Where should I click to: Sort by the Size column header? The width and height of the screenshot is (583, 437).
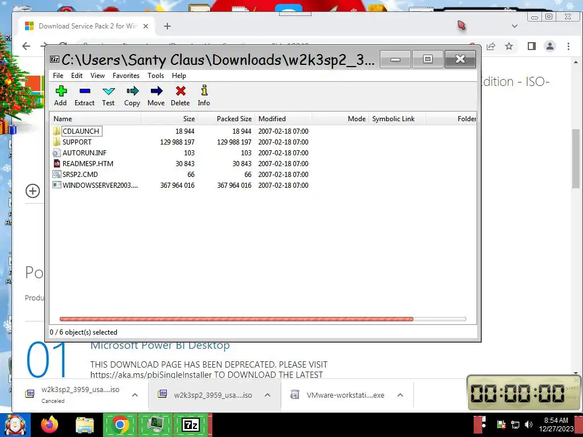click(x=169, y=119)
